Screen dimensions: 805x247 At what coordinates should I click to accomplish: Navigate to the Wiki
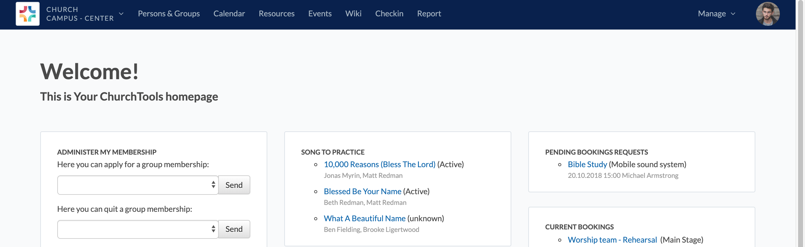(353, 14)
